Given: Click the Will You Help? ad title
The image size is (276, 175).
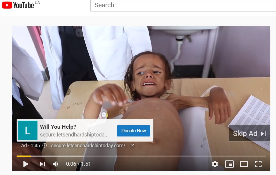Looking at the screenshot, I should tap(58, 127).
